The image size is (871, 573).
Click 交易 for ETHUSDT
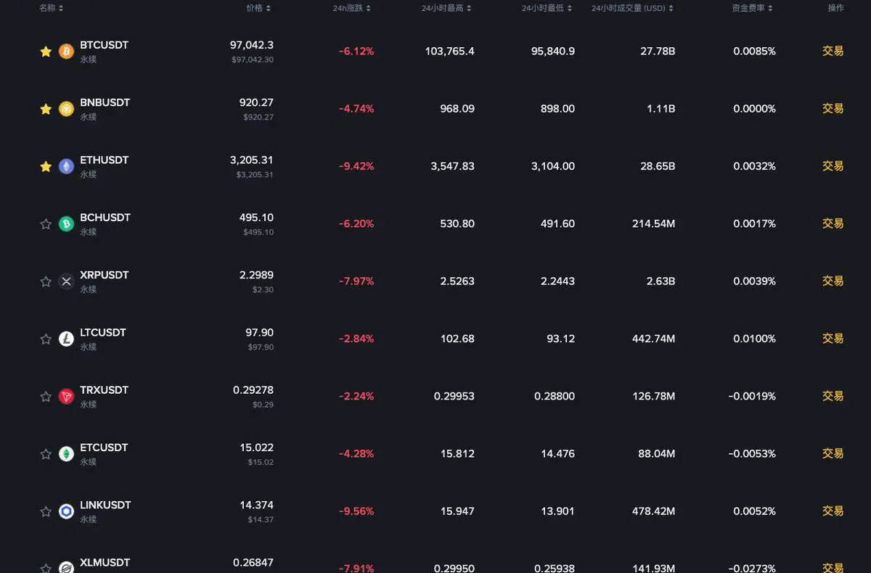pyautogui.click(x=833, y=166)
